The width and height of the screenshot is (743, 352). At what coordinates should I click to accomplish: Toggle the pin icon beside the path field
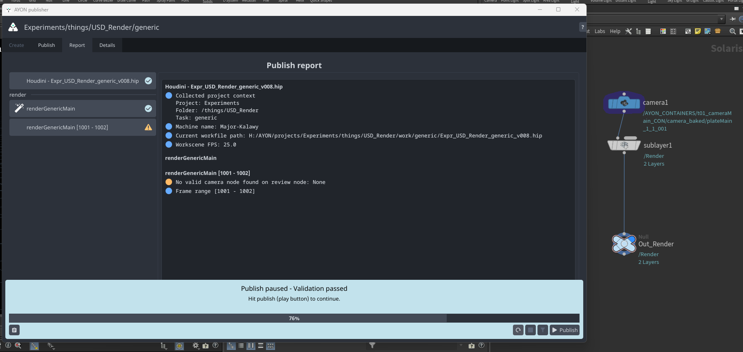pos(732,19)
